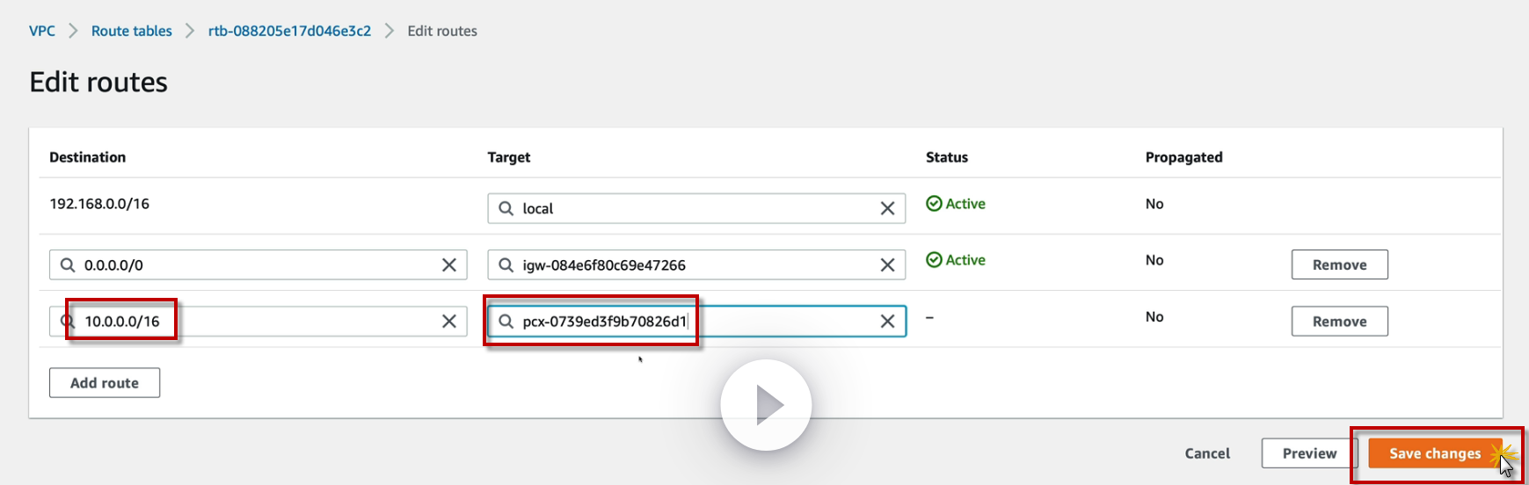This screenshot has width=1529, height=485.
Task: Cancel editing routes
Action: [1207, 453]
